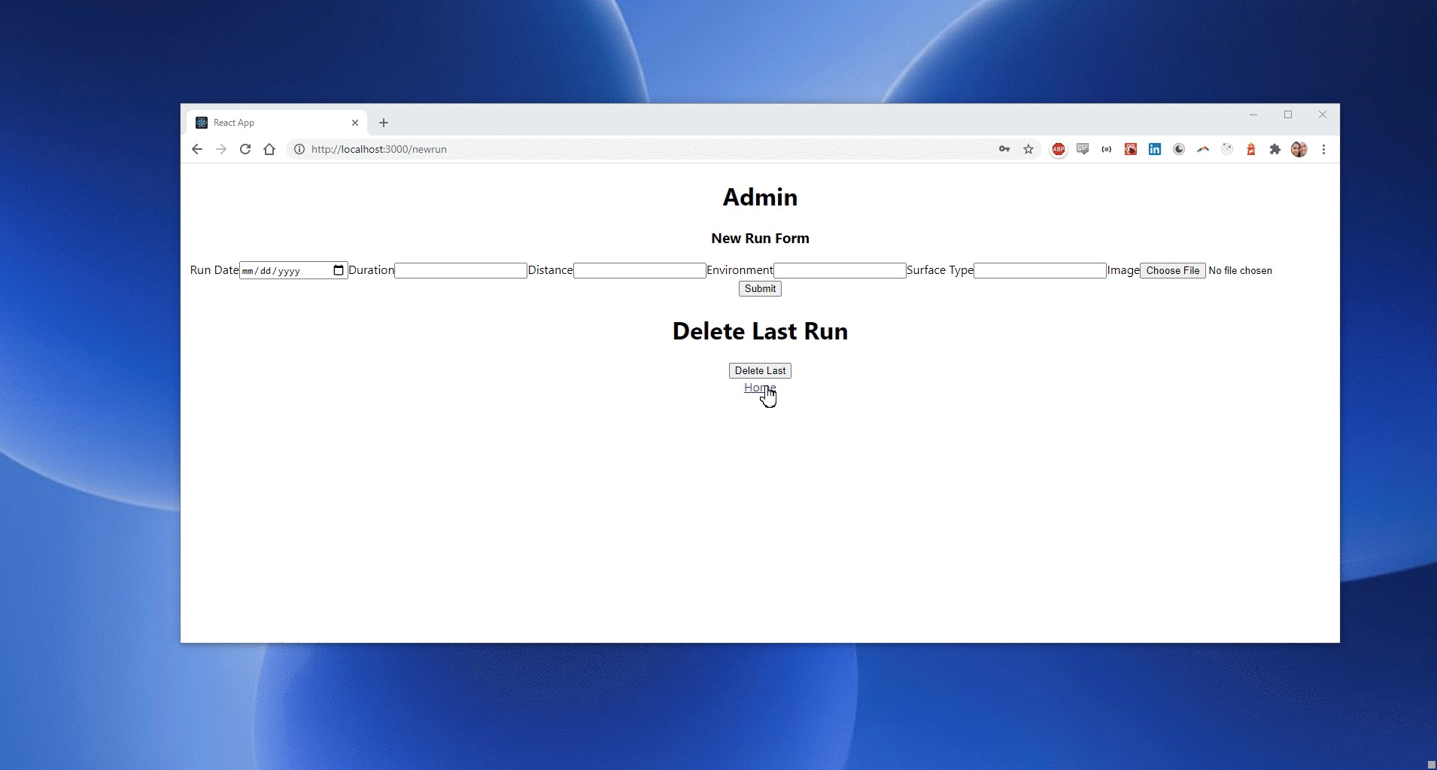Open the Chrome three-dot menu

pyautogui.click(x=1323, y=149)
